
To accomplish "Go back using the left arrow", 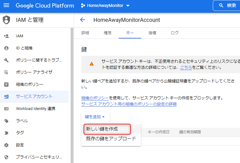I will [83, 20].
